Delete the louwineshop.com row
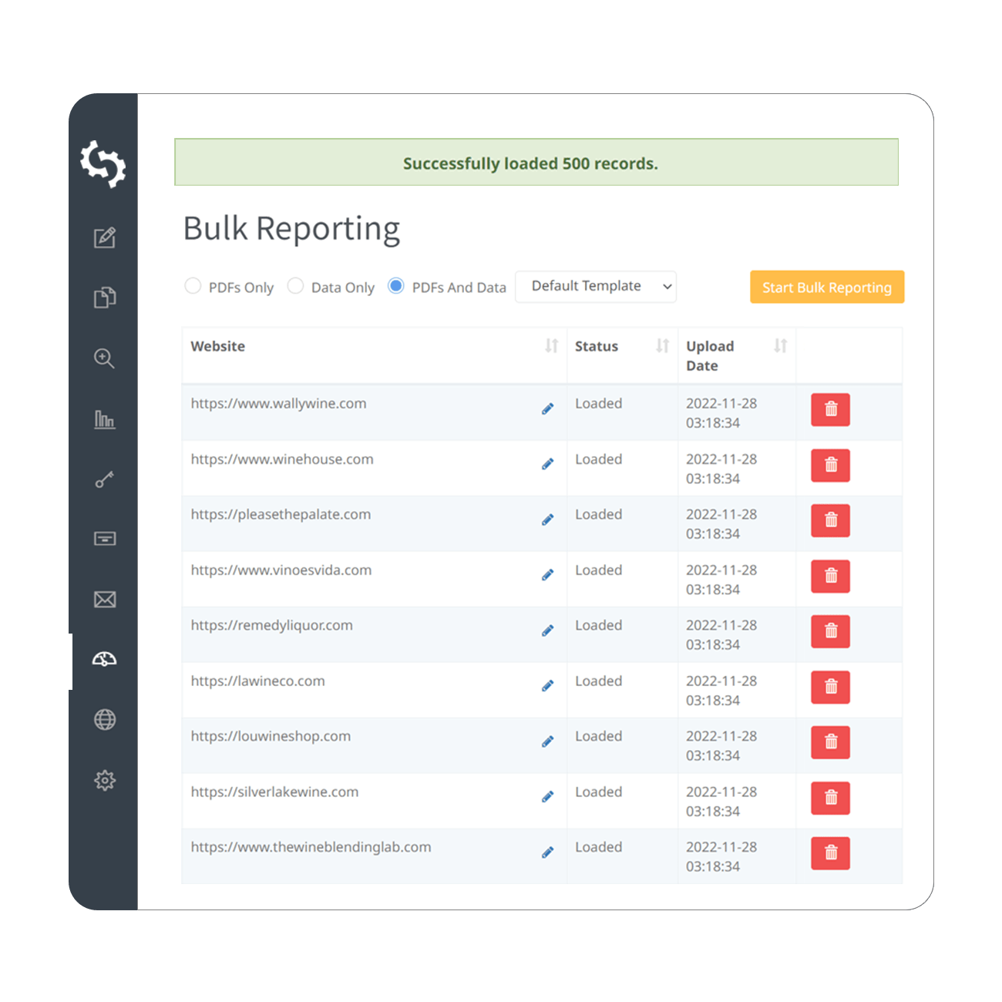The image size is (1002, 1002). [x=830, y=742]
